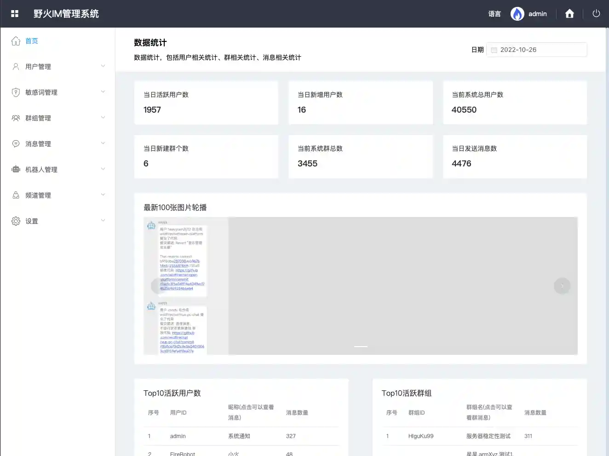Click the flame avatar icon beside admin

click(x=517, y=14)
